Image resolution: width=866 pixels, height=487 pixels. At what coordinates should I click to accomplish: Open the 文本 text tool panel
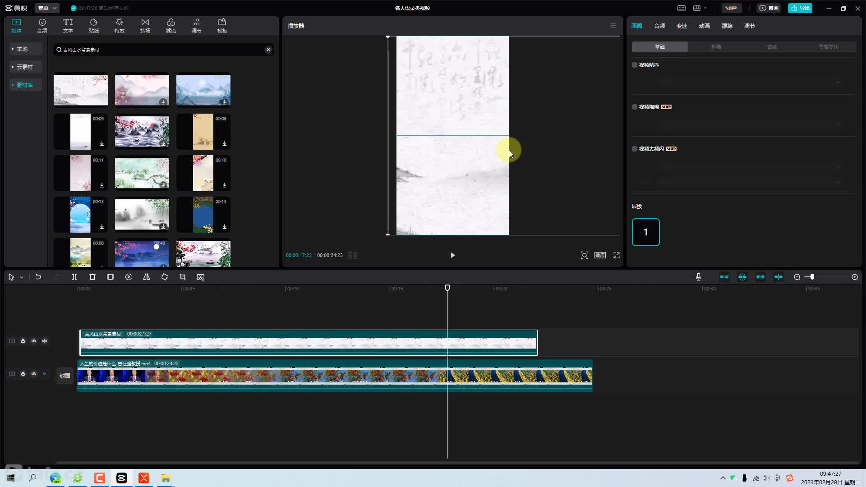click(68, 26)
